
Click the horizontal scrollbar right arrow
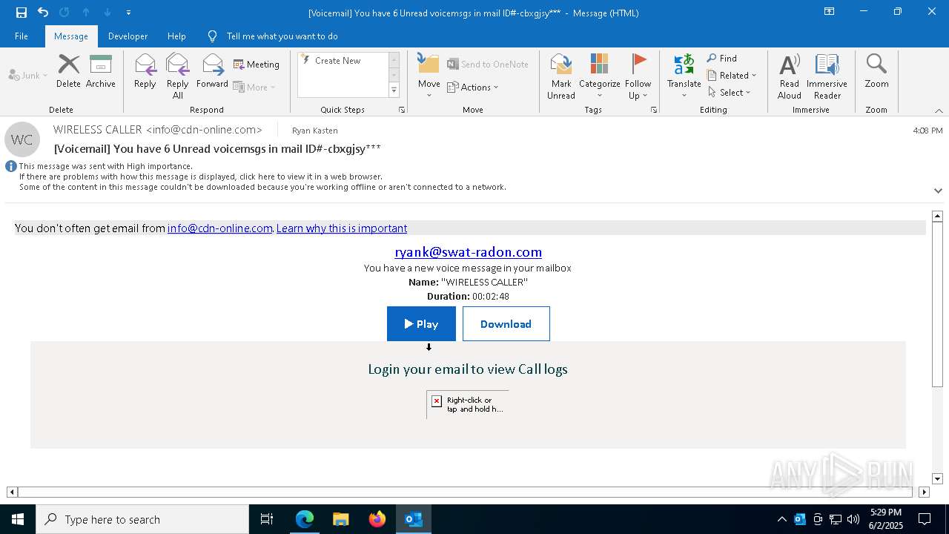924,492
